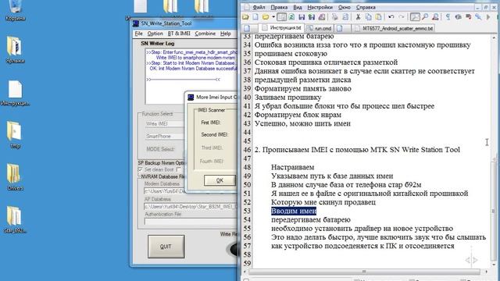
Task: Switch to the Инструкция.txt tab
Action: tap(281, 28)
